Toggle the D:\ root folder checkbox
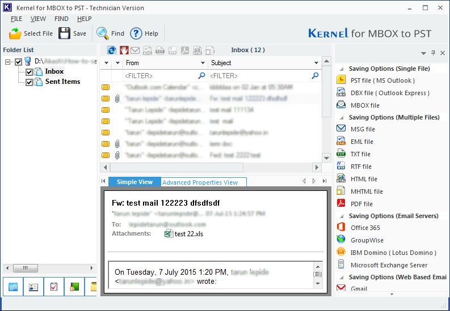 (x=18, y=62)
